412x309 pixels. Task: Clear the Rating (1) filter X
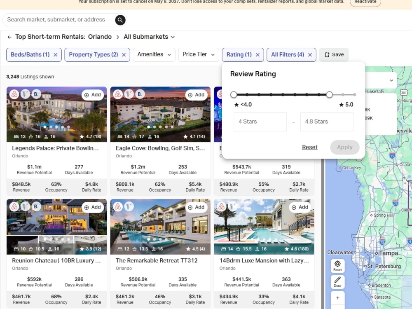[x=257, y=55]
